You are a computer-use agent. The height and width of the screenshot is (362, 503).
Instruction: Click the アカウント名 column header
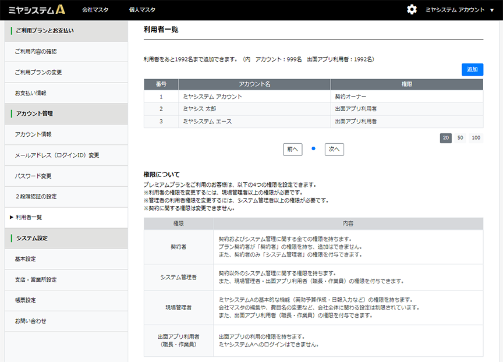255,84
